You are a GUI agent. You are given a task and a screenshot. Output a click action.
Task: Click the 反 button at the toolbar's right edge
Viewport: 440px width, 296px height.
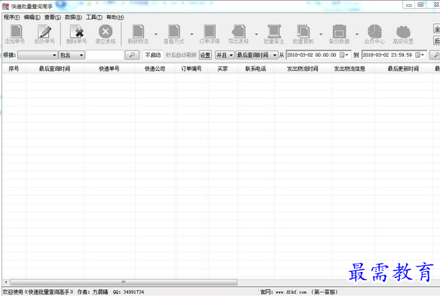tap(437, 41)
